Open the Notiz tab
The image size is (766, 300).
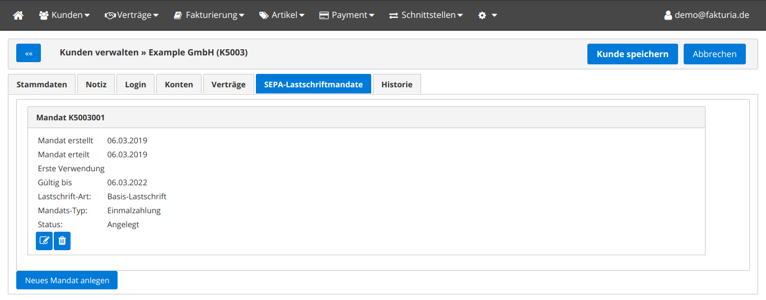96,85
